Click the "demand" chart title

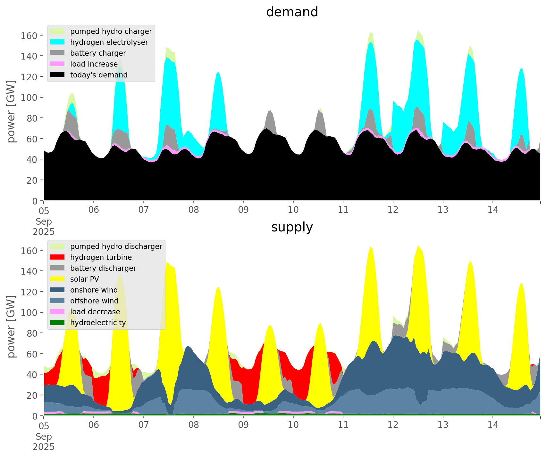[x=292, y=12]
